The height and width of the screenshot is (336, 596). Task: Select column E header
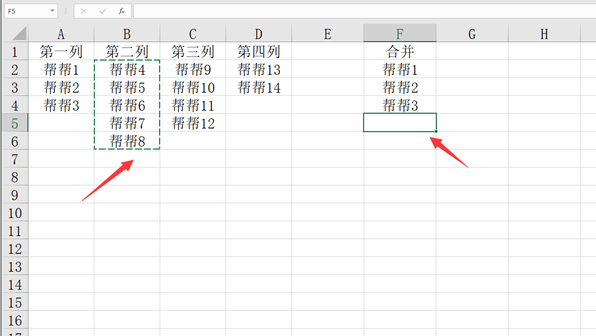pyautogui.click(x=328, y=33)
